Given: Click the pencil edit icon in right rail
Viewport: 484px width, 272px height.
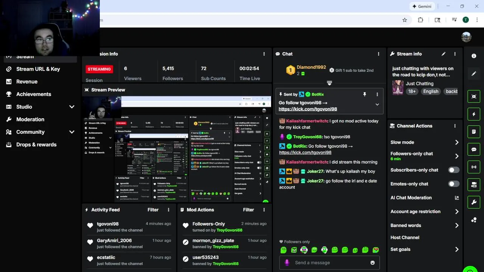Looking at the screenshot, I should (474, 74).
